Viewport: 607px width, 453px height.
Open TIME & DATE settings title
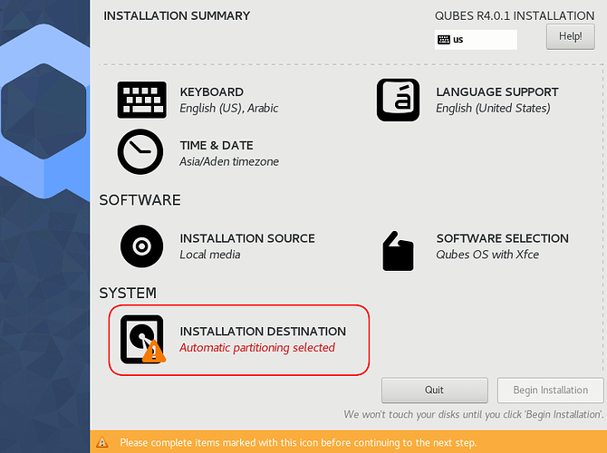click(x=217, y=146)
